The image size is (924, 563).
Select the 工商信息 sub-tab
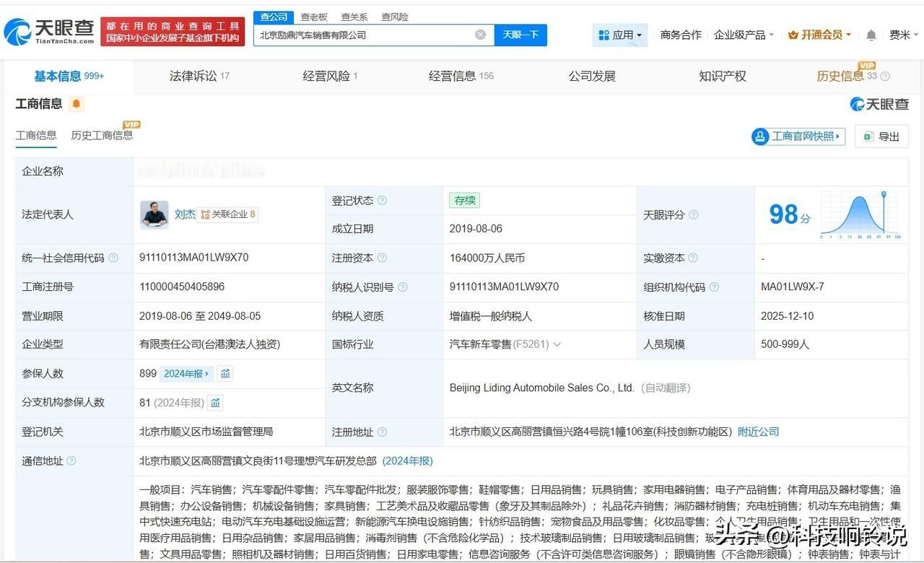coord(36,136)
